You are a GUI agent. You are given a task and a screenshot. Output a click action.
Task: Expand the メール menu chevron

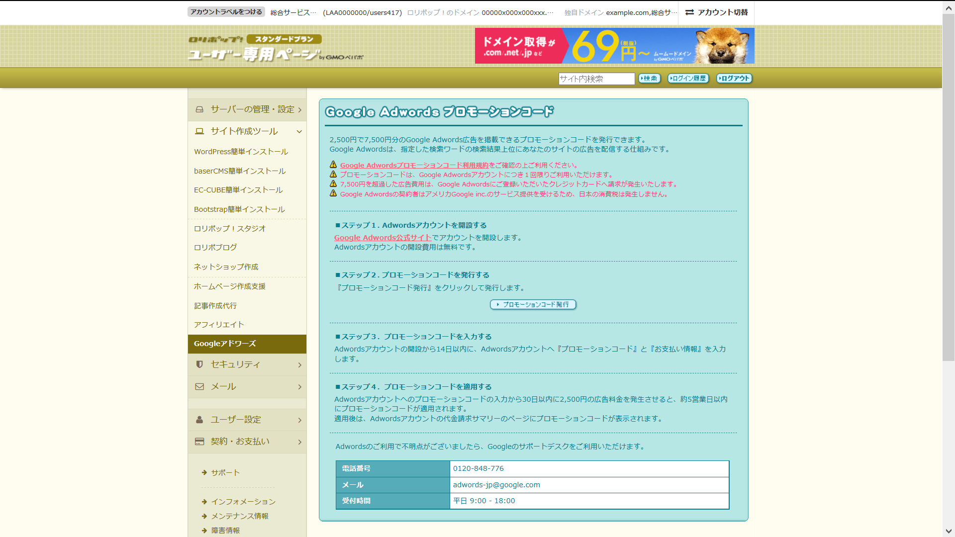[299, 387]
